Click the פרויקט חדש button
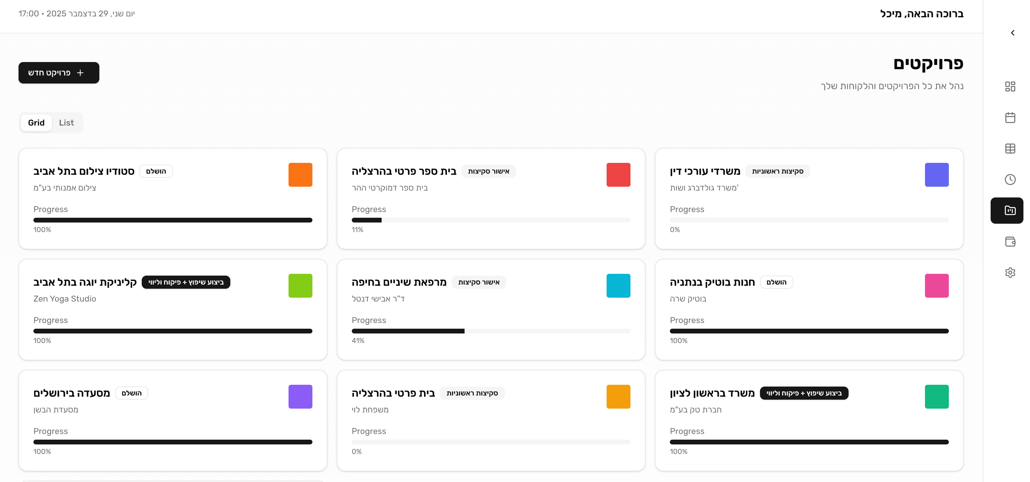 (58, 73)
